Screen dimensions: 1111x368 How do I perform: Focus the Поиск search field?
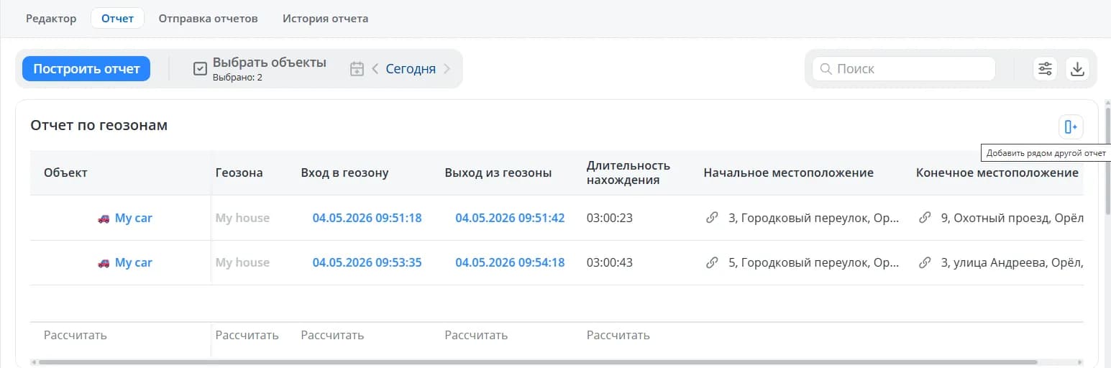pyautogui.click(x=904, y=69)
